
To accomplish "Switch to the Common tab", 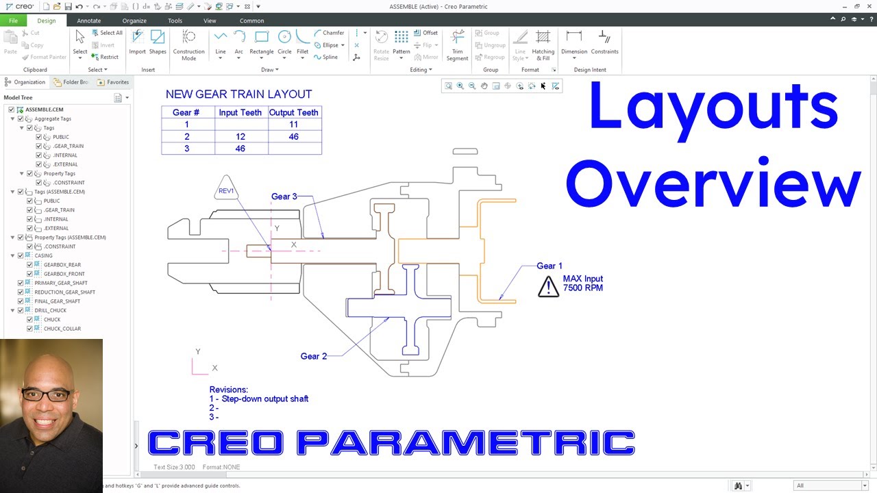I will 251,21.
